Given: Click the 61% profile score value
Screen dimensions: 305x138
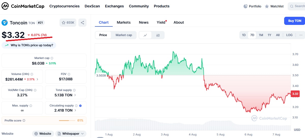Looking at the screenshot, I should click(80, 120).
